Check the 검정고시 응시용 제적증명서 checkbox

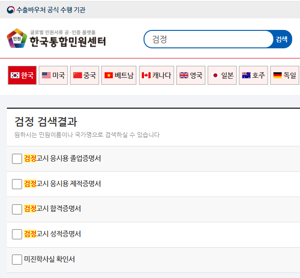pos(17,184)
